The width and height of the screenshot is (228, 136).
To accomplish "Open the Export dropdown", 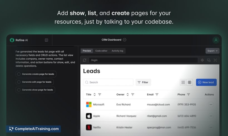I will (212, 51).
